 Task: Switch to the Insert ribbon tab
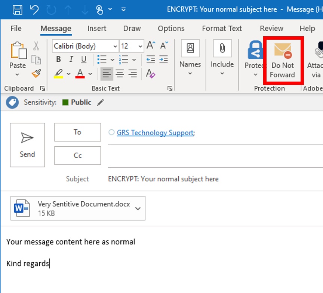click(97, 28)
